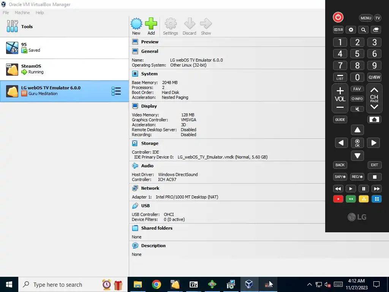Click the Storage section header
This screenshot has width=389, height=292.
tap(150, 143)
